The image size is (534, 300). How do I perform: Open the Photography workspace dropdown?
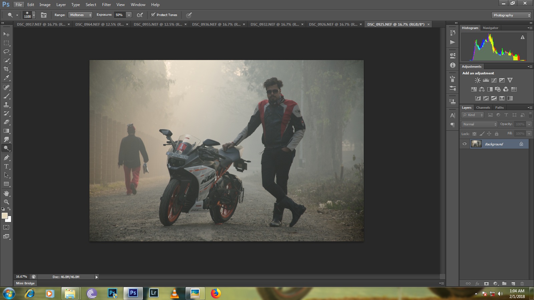[x=511, y=15]
